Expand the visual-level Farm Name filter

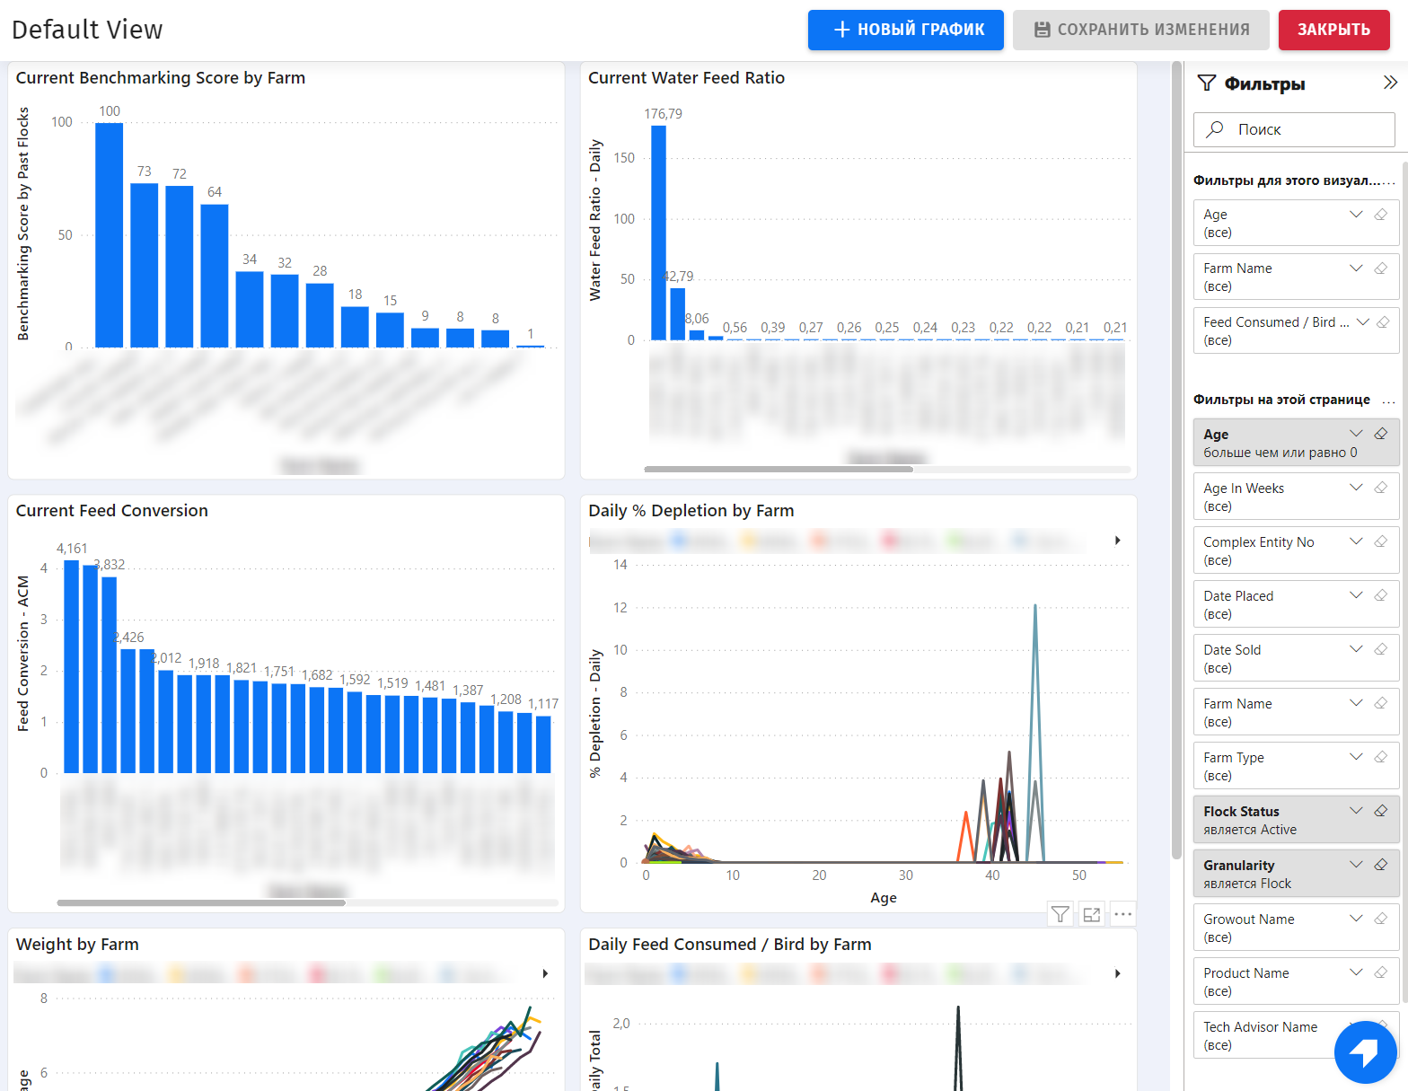(x=1356, y=268)
